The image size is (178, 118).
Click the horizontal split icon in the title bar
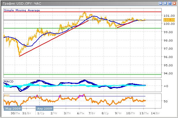(x=165, y=3)
